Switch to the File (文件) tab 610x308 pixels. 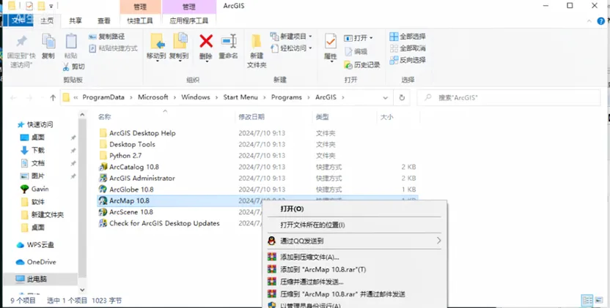point(18,20)
